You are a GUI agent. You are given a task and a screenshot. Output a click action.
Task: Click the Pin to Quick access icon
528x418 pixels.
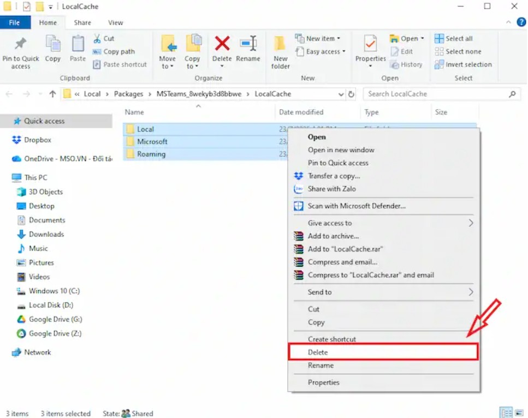coord(21,44)
